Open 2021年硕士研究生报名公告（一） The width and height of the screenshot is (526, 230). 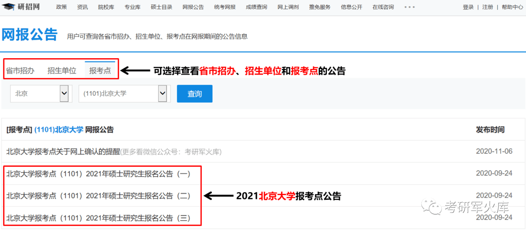click(x=98, y=174)
